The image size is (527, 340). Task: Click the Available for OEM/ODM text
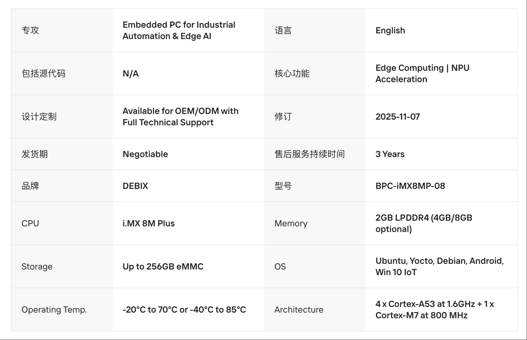(180, 116)
